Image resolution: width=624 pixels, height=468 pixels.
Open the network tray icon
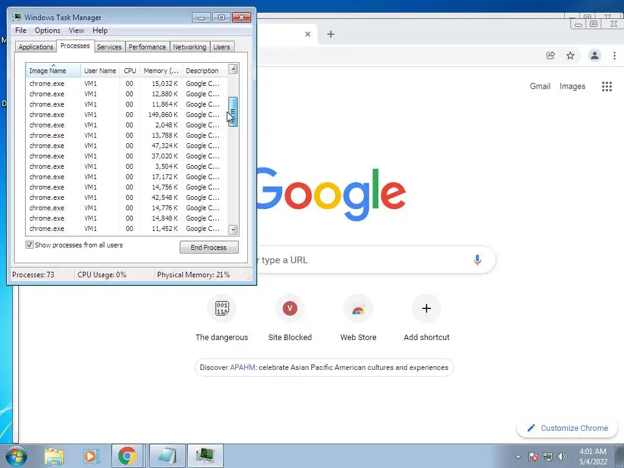(x=548, y=457)
